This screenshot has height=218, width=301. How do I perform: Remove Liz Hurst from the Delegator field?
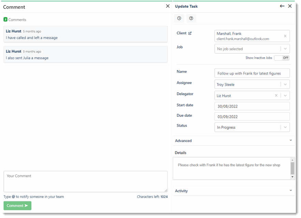click(x=276, y=95)
